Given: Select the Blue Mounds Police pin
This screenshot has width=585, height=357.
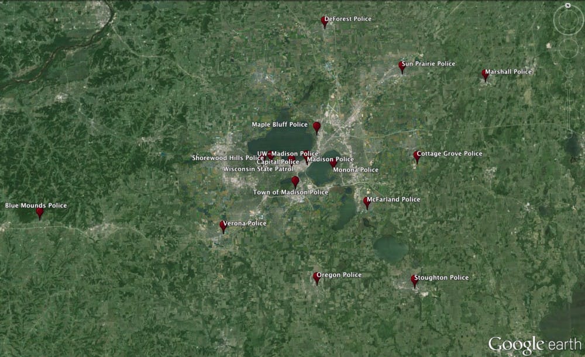Looking at the screenshot, I should [40, 212].
